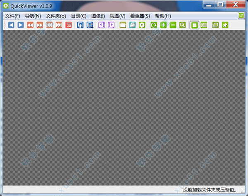This screenshot has height=196, width=248.
Task: Expand the 视图(V) menu
Action: 117,16
